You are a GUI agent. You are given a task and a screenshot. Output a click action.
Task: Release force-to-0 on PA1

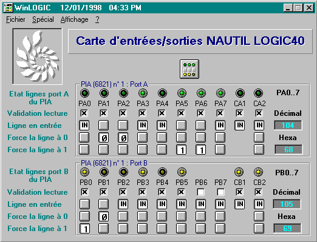click(x=103, y=138)
